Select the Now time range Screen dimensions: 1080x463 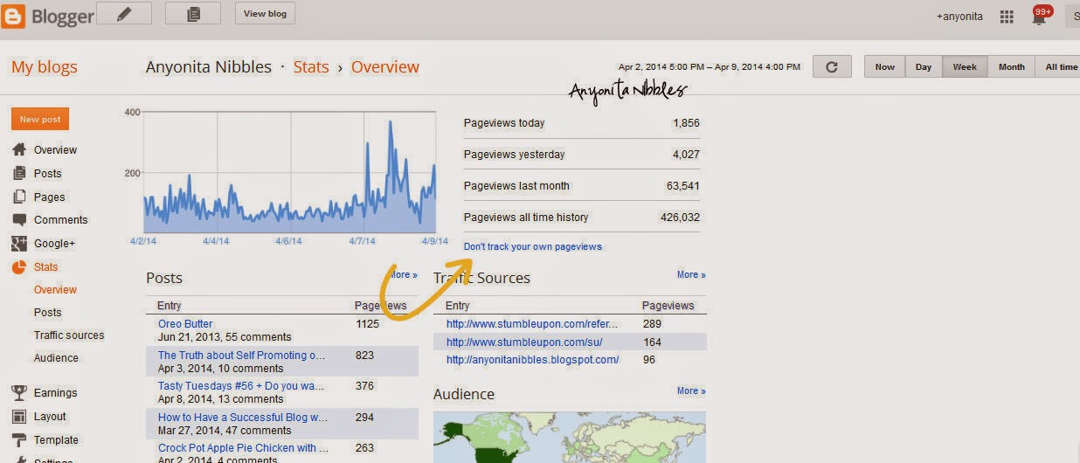point(884,66)
